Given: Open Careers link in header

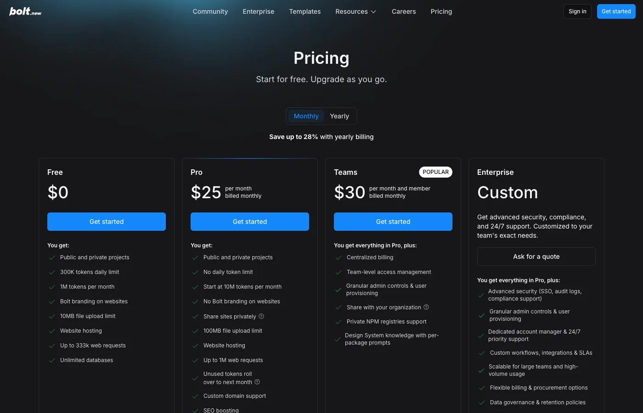Looking at the screenshot, I should pyautogui.click(x=404, y=11).
